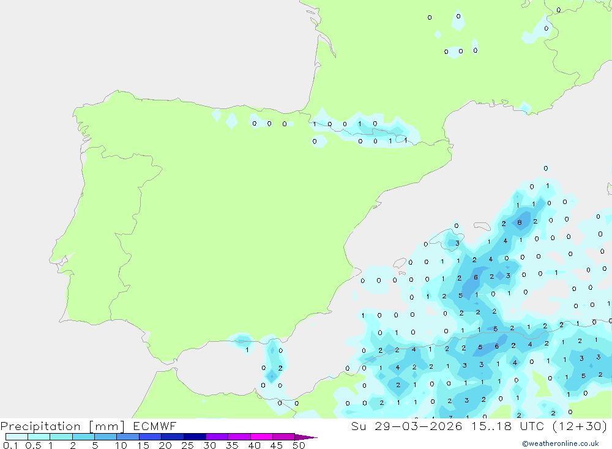Click the "[mm]" unit label
Image resolution: width=612 pixels, height=449 pixels.
107,426
